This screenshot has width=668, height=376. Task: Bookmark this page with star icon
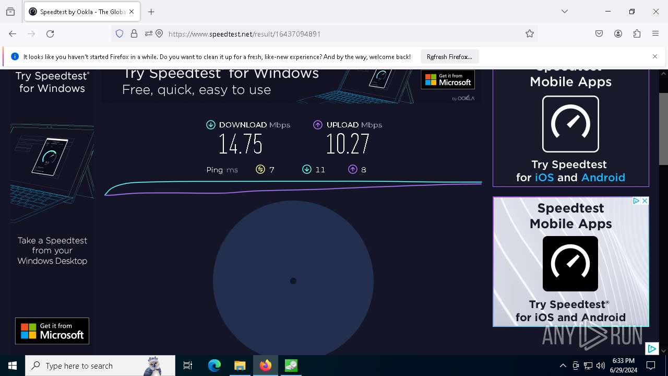[x=530, y=34]
